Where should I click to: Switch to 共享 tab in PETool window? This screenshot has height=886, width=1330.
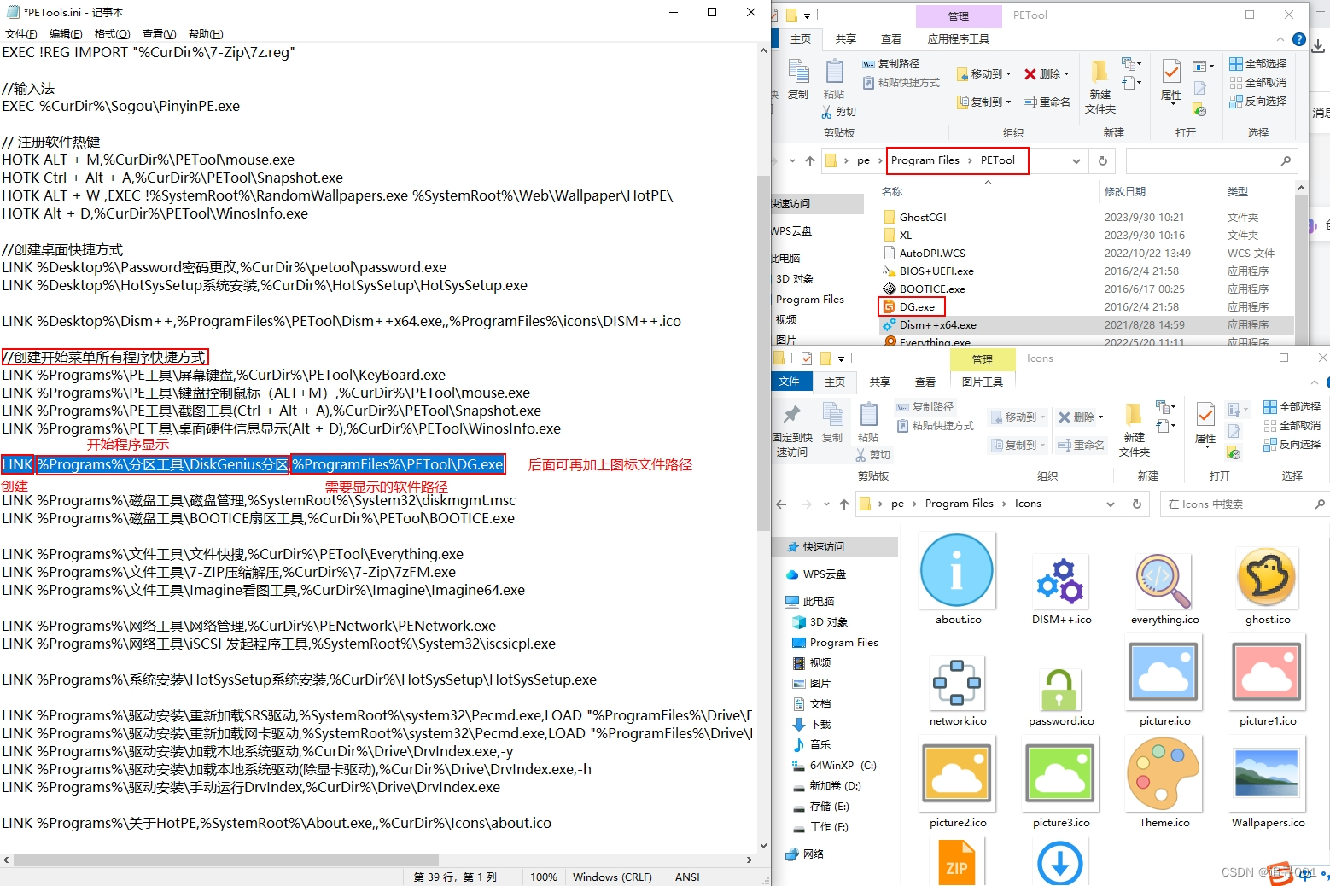click(845, 39)
